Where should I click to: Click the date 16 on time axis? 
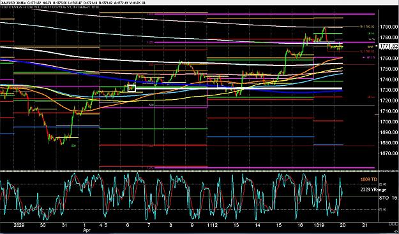(x=301, y=225)
